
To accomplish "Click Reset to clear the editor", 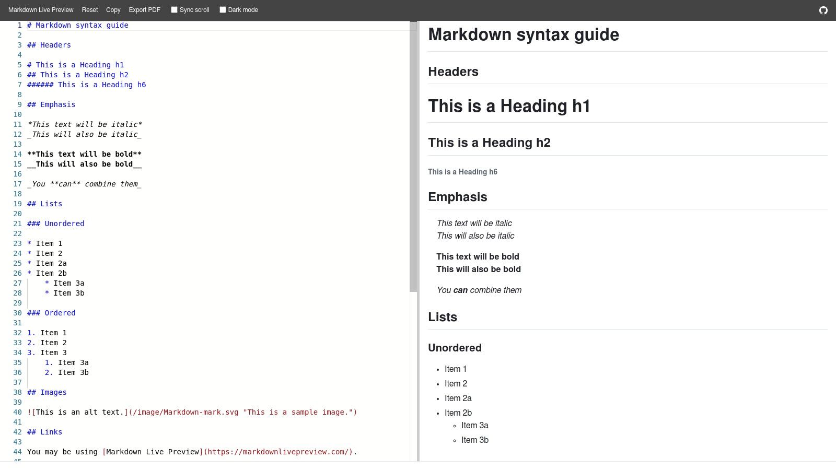I will (90, 10).
